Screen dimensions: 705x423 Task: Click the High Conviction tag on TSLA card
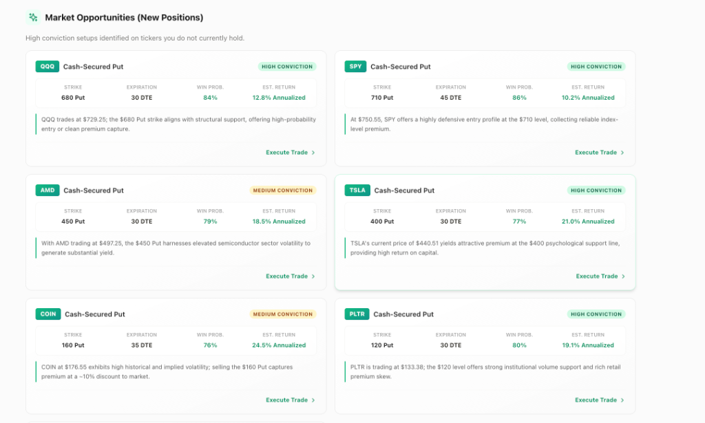coord(596,191)
